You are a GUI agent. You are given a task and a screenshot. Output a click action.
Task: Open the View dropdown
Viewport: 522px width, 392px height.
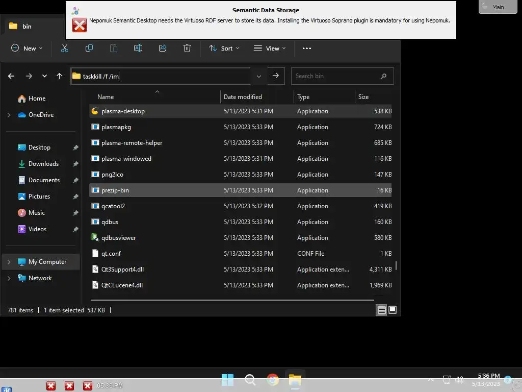click(x=270, y=48)
